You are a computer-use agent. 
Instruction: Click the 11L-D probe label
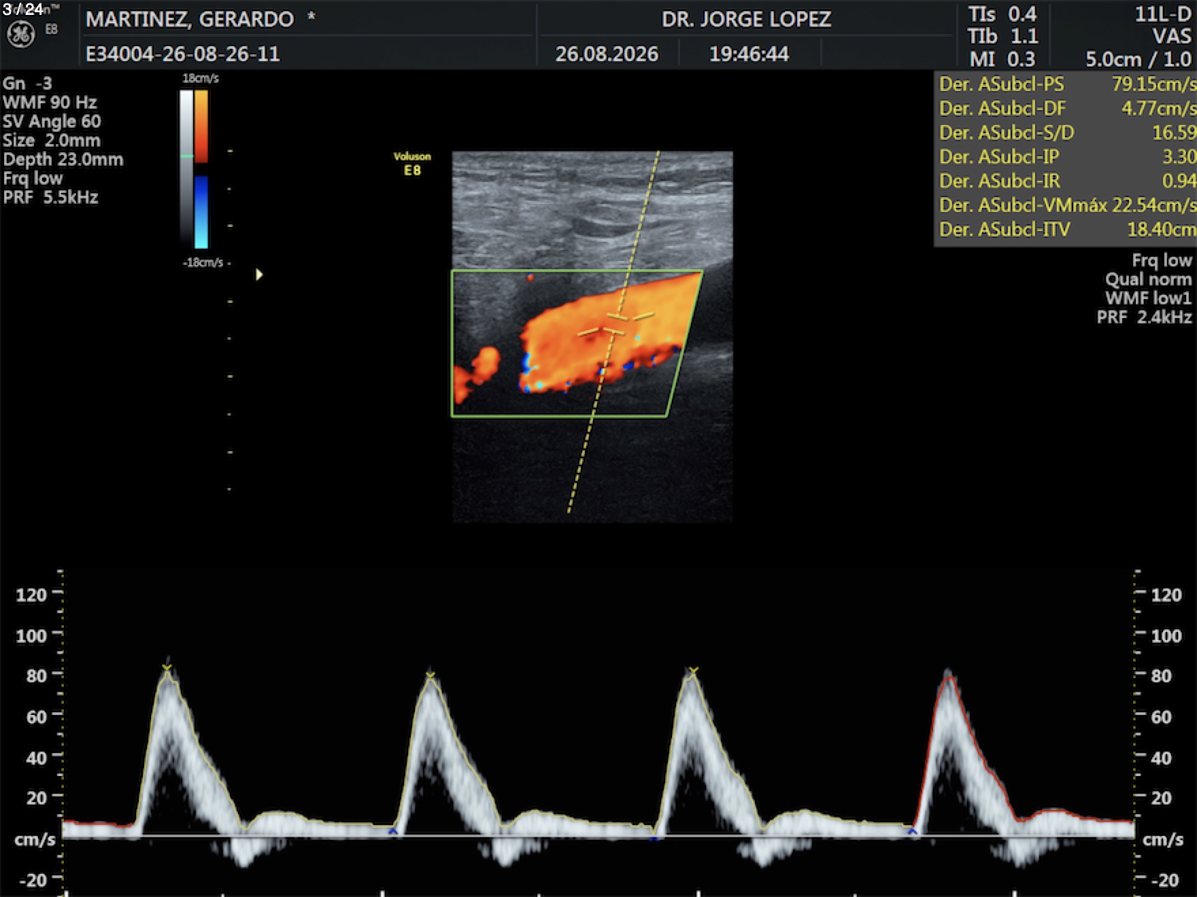tap(1162, 14)
